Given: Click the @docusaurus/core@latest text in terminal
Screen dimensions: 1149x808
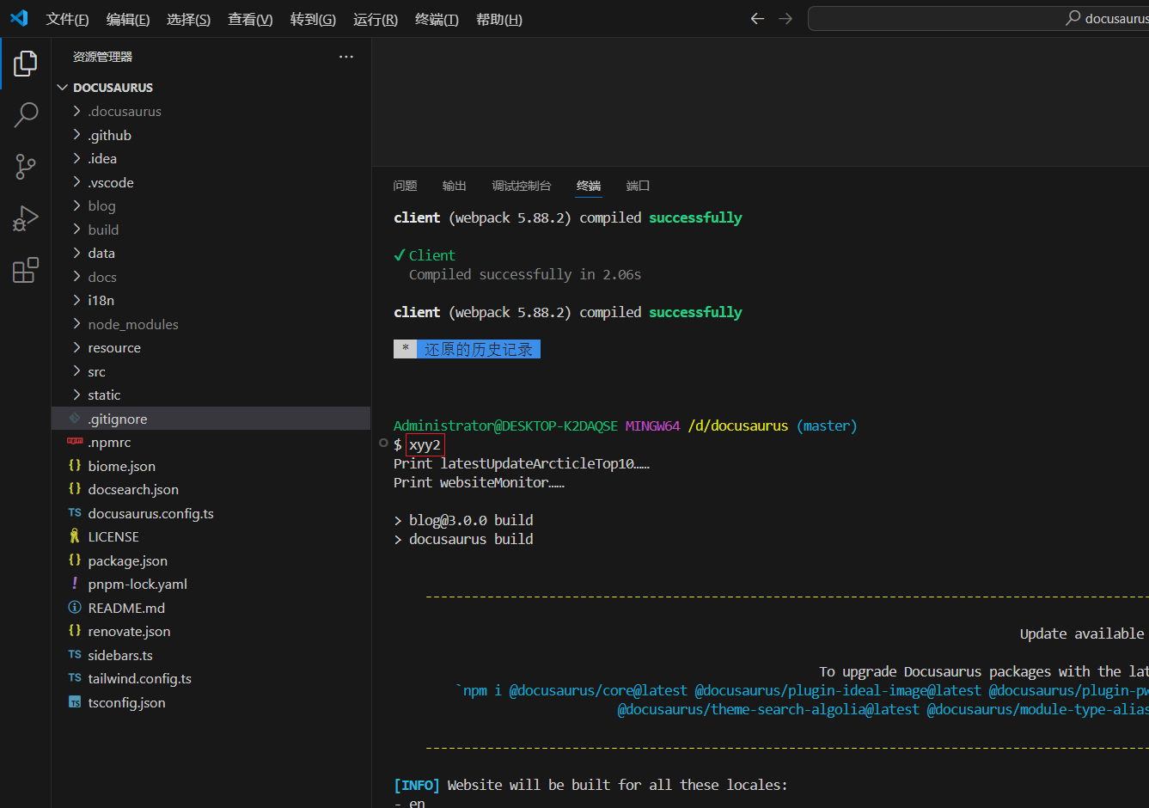Looking at the screenshot, I should pyautogui.click(x=598, y=690).
